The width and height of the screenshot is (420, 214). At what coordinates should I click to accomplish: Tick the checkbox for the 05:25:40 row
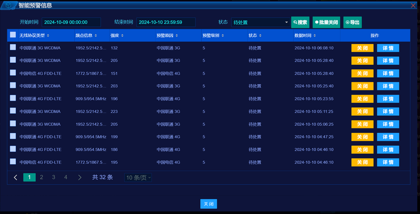click(13, 85)
